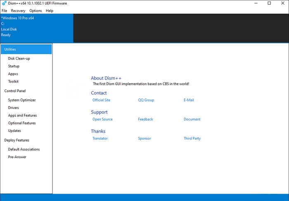Open the Recovery menu

point(18,11)
